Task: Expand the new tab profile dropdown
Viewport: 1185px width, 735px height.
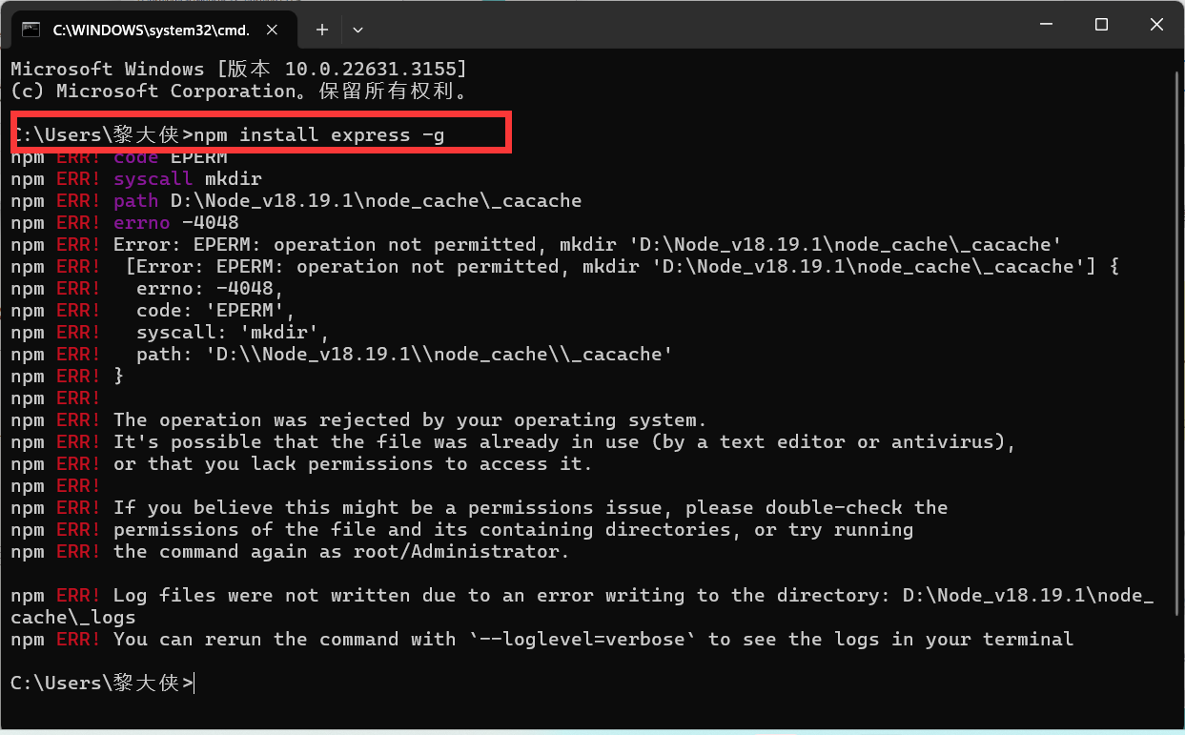Action: [358, 30]
